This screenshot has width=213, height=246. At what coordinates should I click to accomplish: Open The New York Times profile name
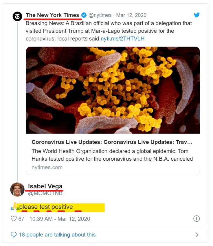tap(52, 15)
